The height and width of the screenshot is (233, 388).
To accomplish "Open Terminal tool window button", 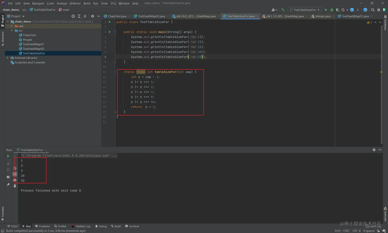I will tap(132, 226).
